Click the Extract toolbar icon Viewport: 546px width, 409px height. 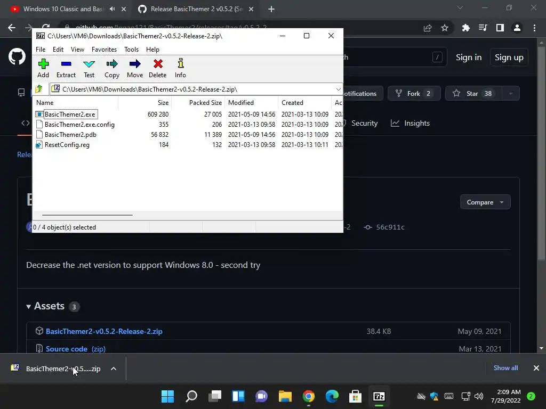[66, 68]
